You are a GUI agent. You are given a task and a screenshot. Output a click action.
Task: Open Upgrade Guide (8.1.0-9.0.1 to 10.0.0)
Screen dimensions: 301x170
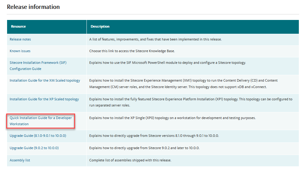point(38,136)
